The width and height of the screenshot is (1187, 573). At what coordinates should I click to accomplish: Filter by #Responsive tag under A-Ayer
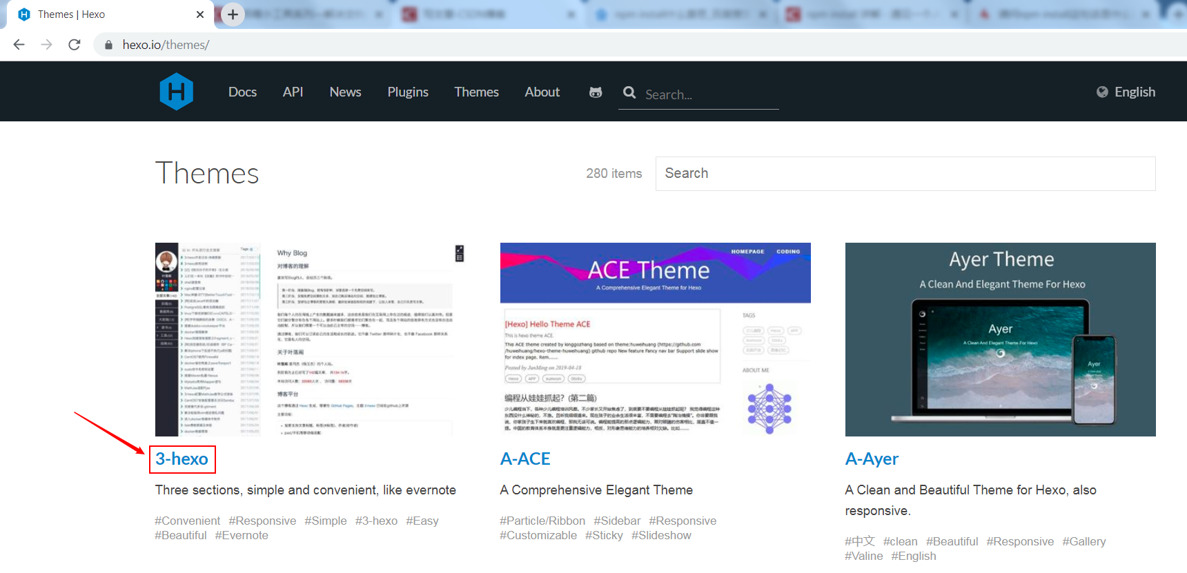coord(1020,541)
